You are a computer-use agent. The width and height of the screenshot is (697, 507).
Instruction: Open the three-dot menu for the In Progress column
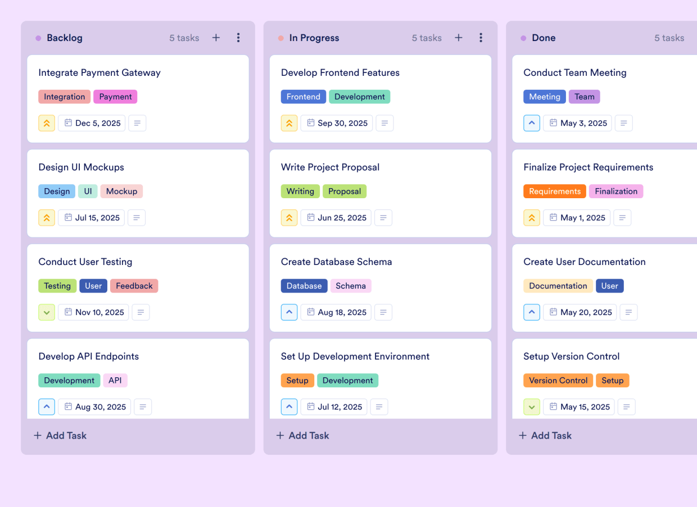(x=481, y=38)
